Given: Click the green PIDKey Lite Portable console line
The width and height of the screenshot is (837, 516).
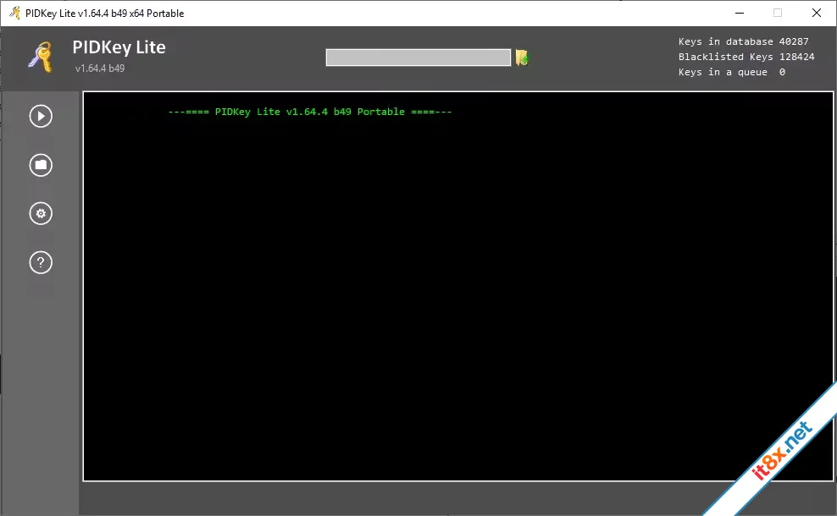Looking at the screenshot, I should [309, 112].
